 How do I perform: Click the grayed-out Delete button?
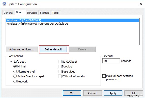point(82,49)
